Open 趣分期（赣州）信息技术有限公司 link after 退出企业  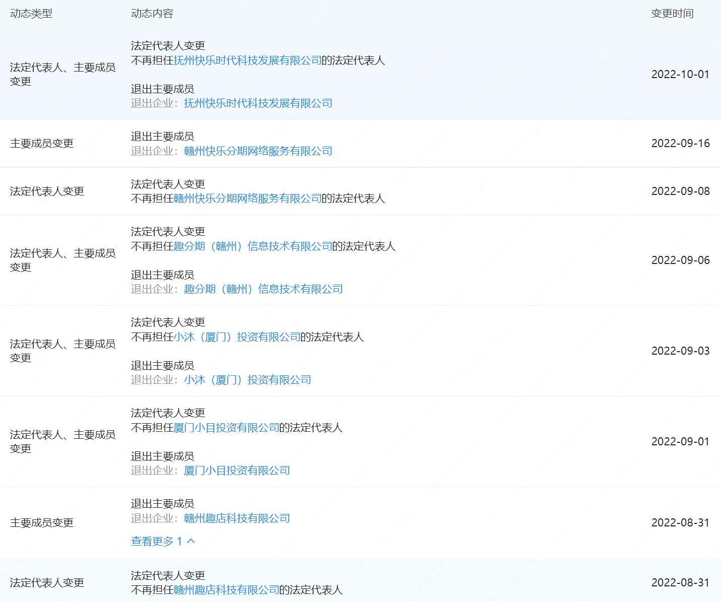point(263,289)
